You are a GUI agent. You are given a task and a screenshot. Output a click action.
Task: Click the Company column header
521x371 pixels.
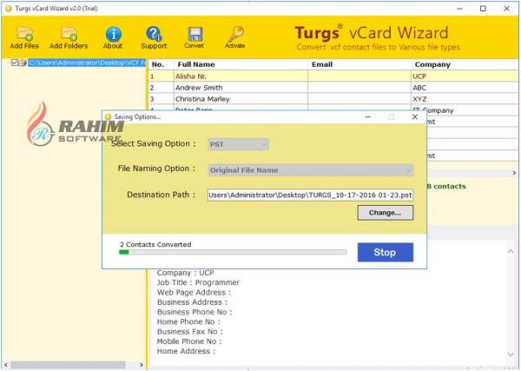pyautogui.click(x=465, y=64)
